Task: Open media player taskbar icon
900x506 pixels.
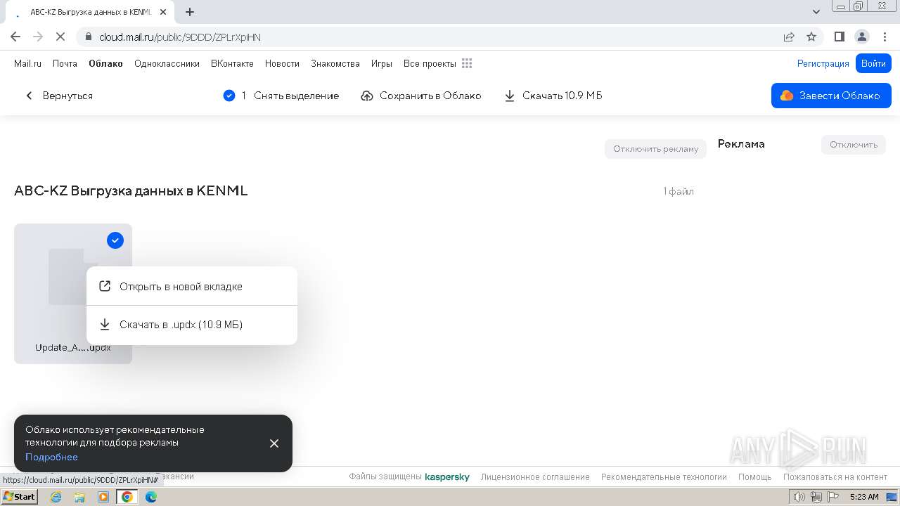Action: 103,497
